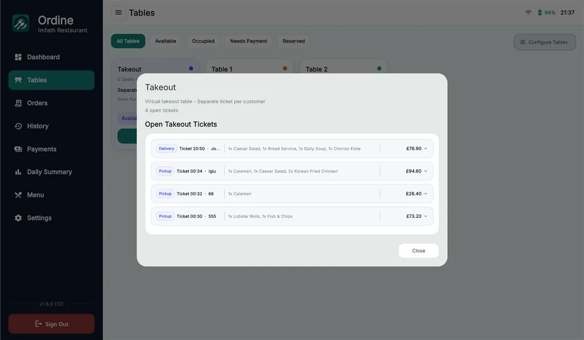The image size is (584, 340).
Task: Click the Ordine logo icon
Action: [21, 23]
